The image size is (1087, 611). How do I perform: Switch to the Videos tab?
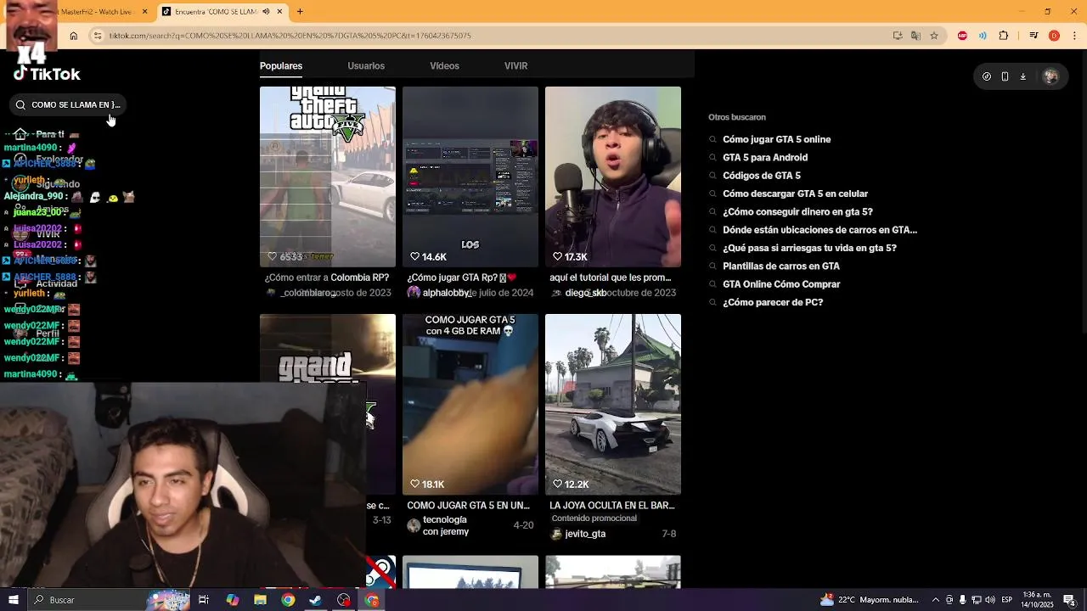444,65
